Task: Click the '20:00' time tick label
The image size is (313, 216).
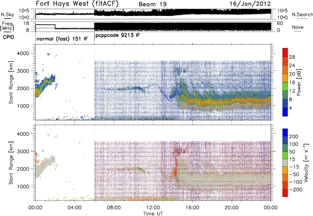Action: (232, 208)
